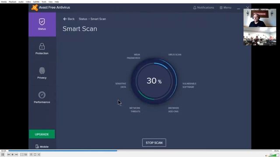Click the Browser Add-ons label
280x157 pixels.
(173, 109)
